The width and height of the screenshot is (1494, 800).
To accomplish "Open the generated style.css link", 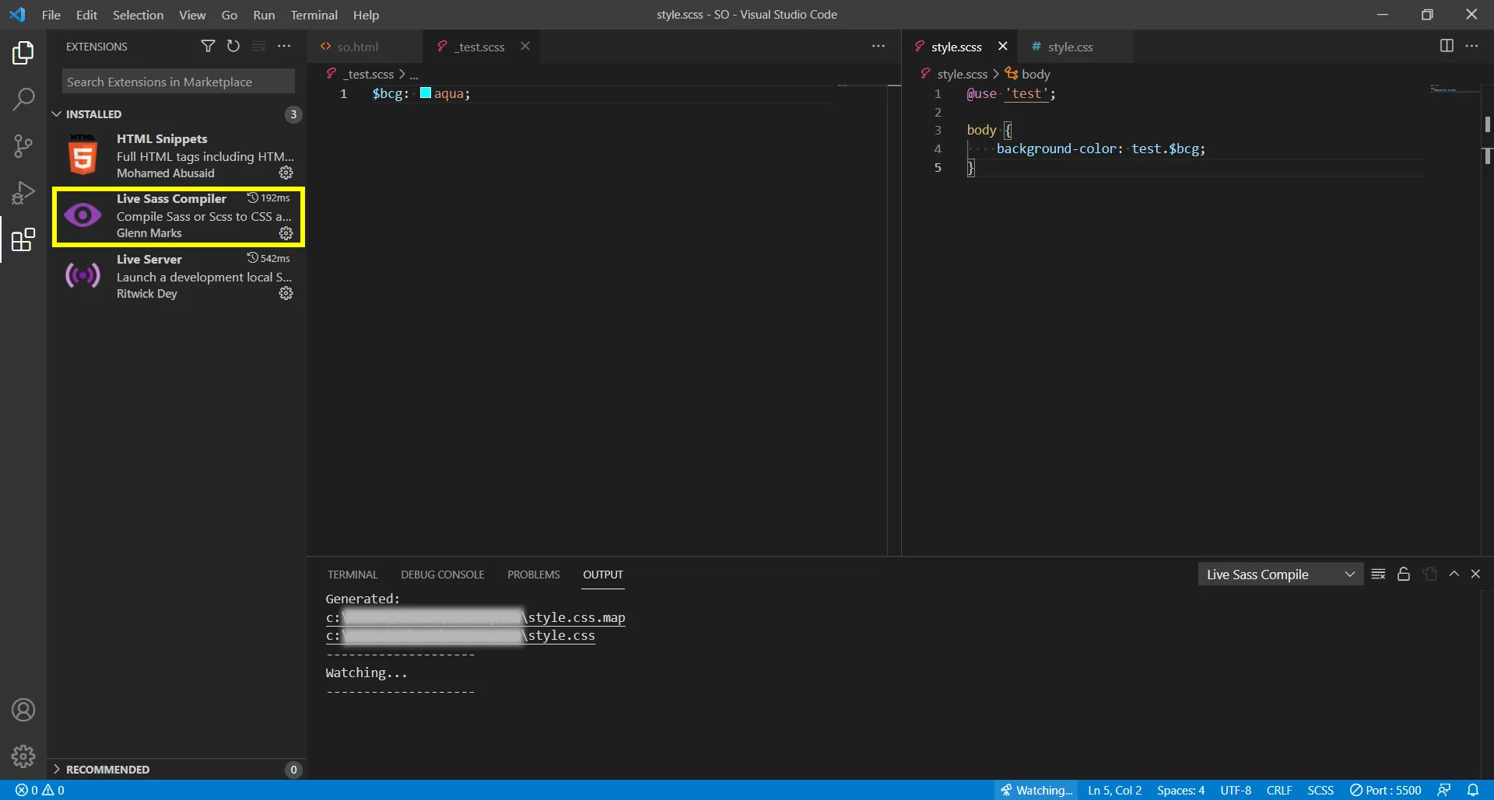I will 461,635.
